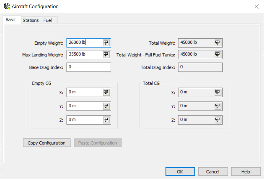The height and width of the screenshot is (179, 264).
Task: Click into the Base Drag Index field
Action: point(88,67)
